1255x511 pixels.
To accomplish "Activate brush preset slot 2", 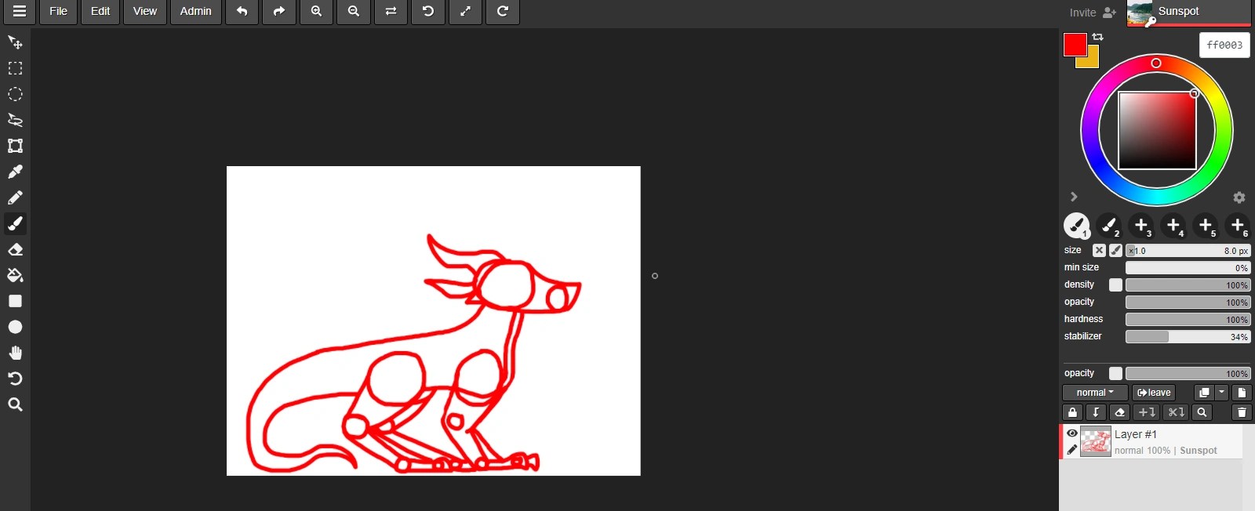I will [1109, 226].
